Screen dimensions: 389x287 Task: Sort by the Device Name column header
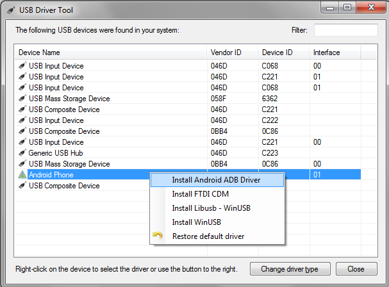point(111,53)
